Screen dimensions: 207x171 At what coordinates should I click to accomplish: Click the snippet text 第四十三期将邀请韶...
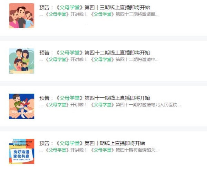pos(137,14)
